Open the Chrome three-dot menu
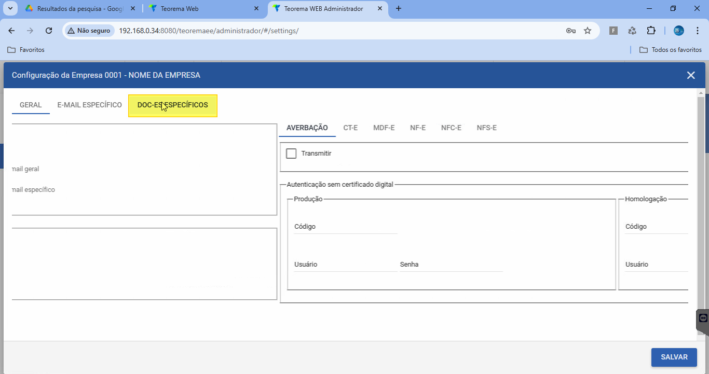 pyautogui.click(x=697, y=31)
